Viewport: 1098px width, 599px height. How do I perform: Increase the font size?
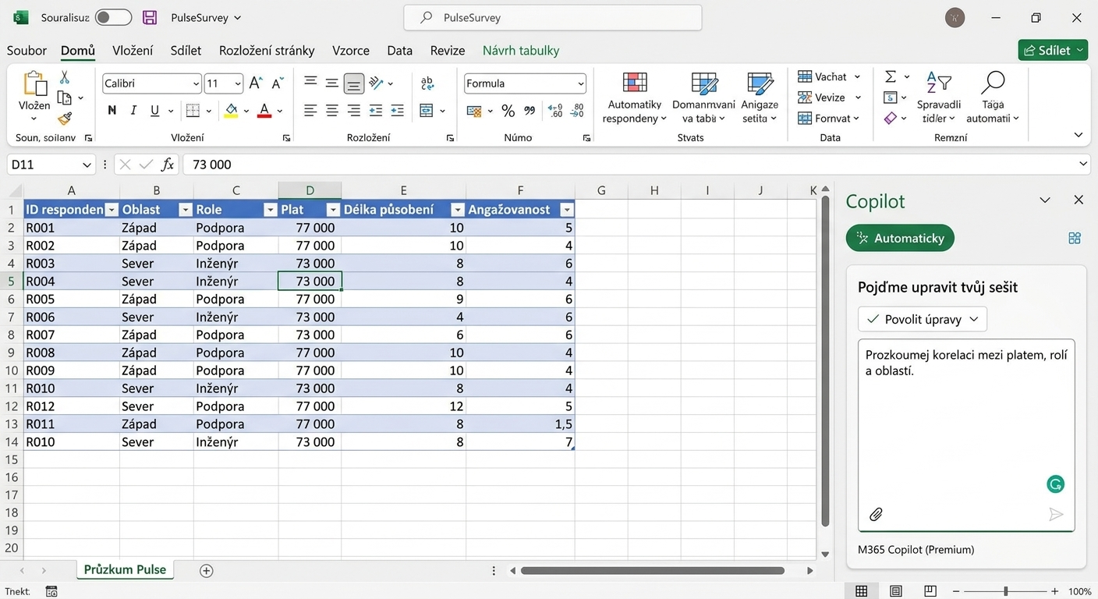256,83
